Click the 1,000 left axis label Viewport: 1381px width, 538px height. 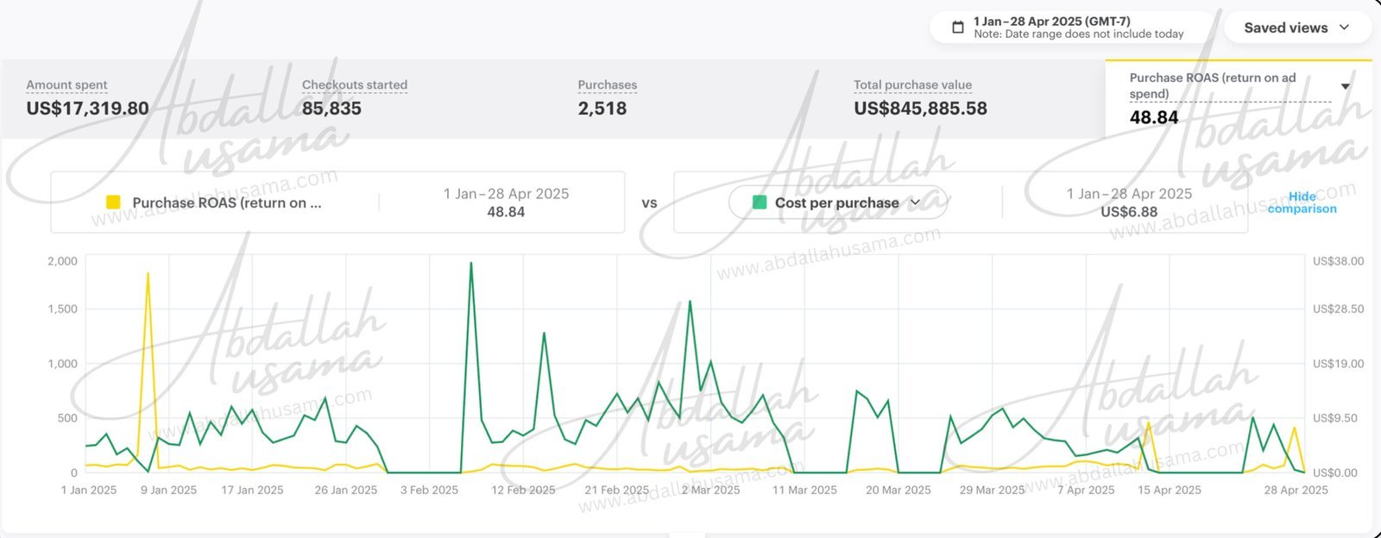coord(62,364)
